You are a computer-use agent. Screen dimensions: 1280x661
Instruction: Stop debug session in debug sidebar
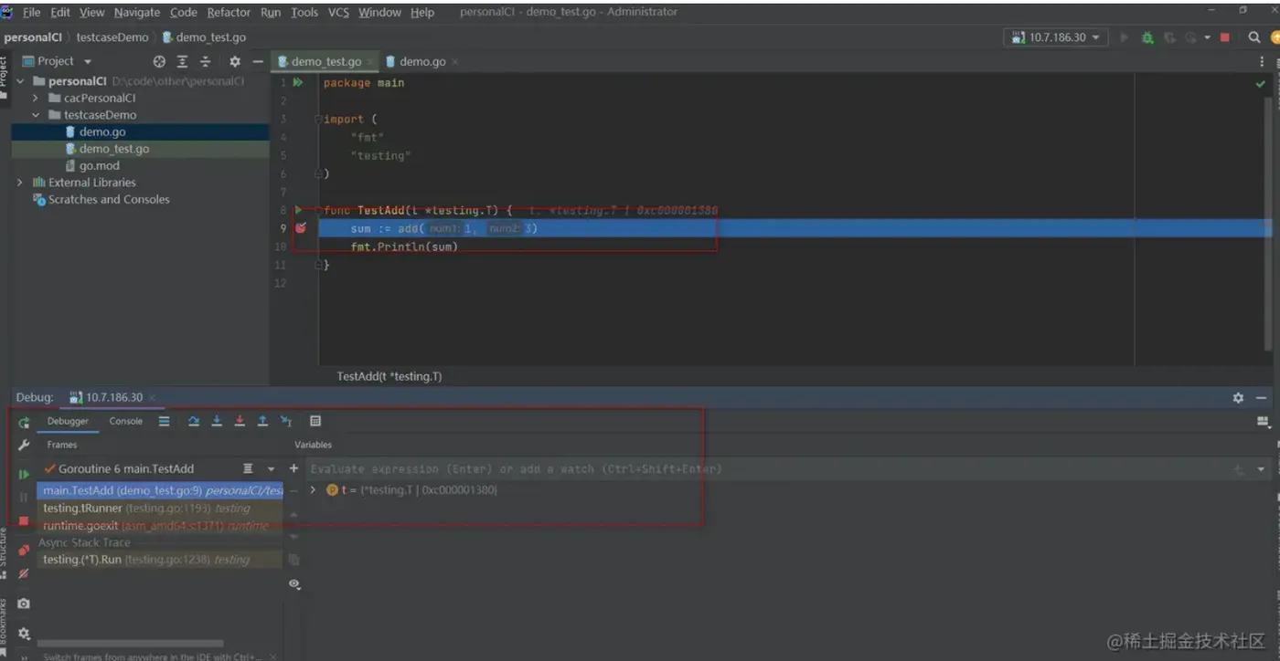click(x=24, y=520)
